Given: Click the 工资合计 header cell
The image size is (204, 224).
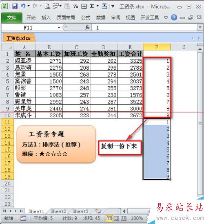Looking at the screenshot, I should point(130,54).
